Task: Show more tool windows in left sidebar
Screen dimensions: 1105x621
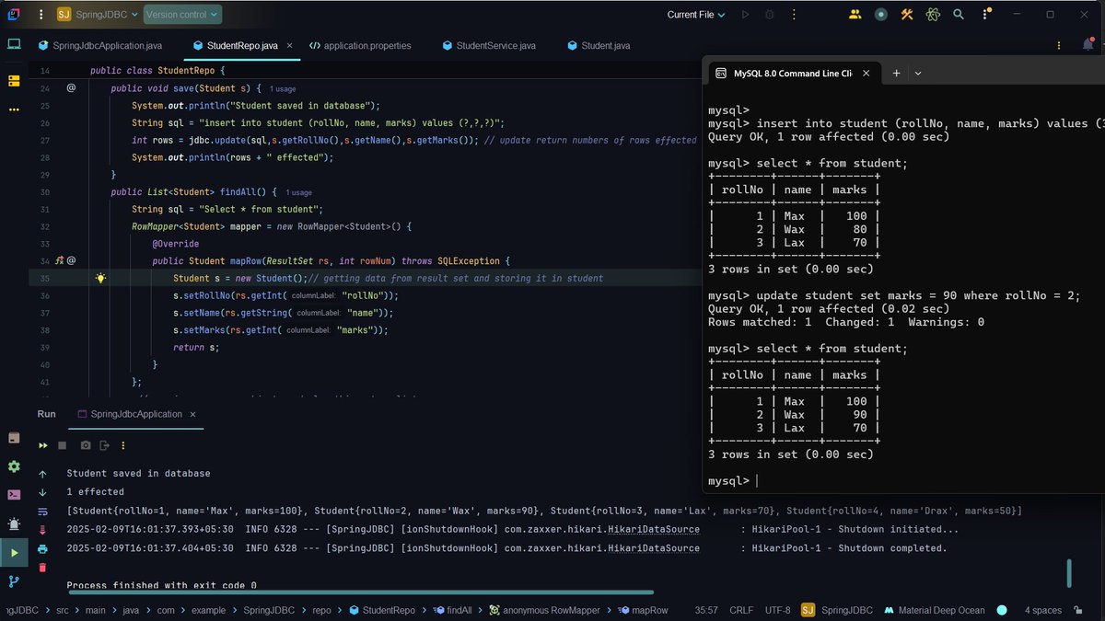Action: pyautogui.click(x=14, y=109)
